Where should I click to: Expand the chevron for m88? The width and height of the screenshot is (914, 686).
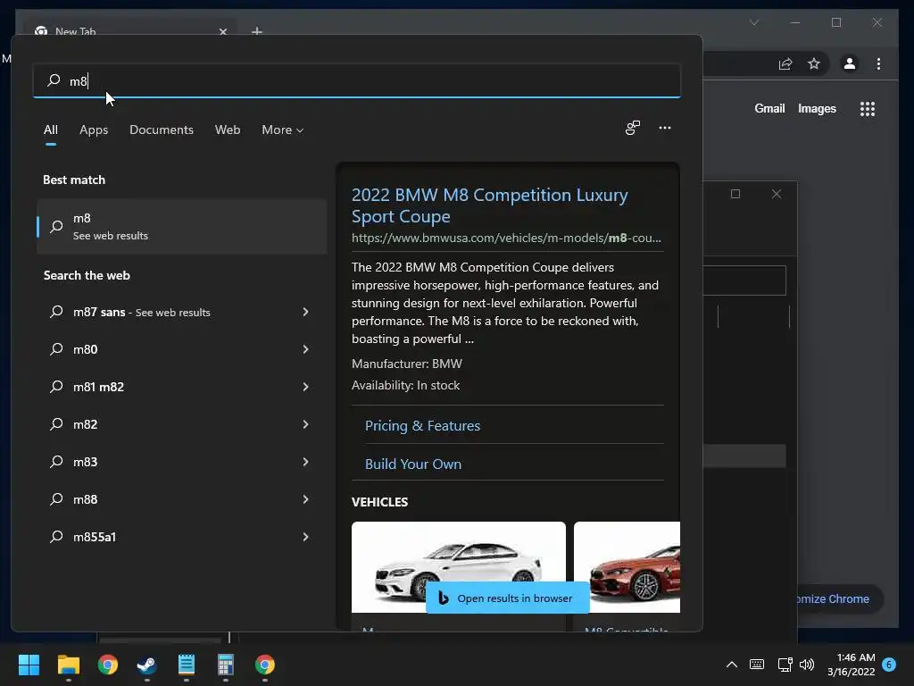[x=305, y=499]
